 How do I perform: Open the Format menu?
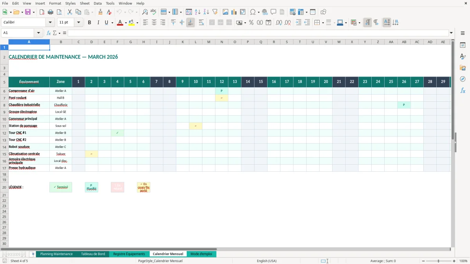point(55,3)
